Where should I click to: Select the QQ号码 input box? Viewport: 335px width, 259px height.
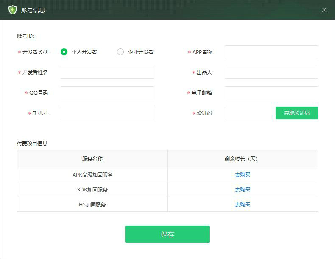pos(107,93)
